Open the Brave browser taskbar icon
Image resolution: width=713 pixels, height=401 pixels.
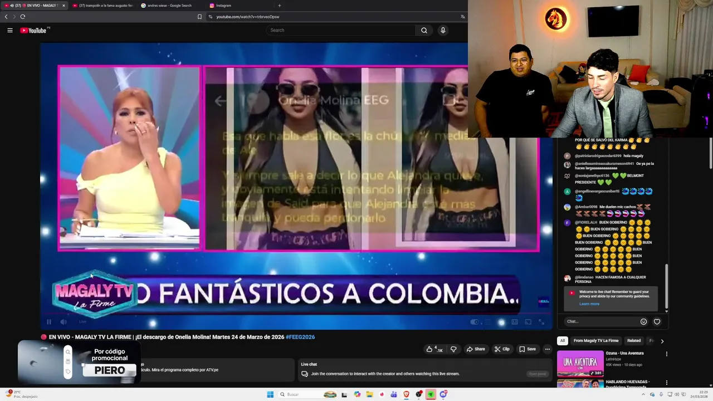[x=406, y=394]
